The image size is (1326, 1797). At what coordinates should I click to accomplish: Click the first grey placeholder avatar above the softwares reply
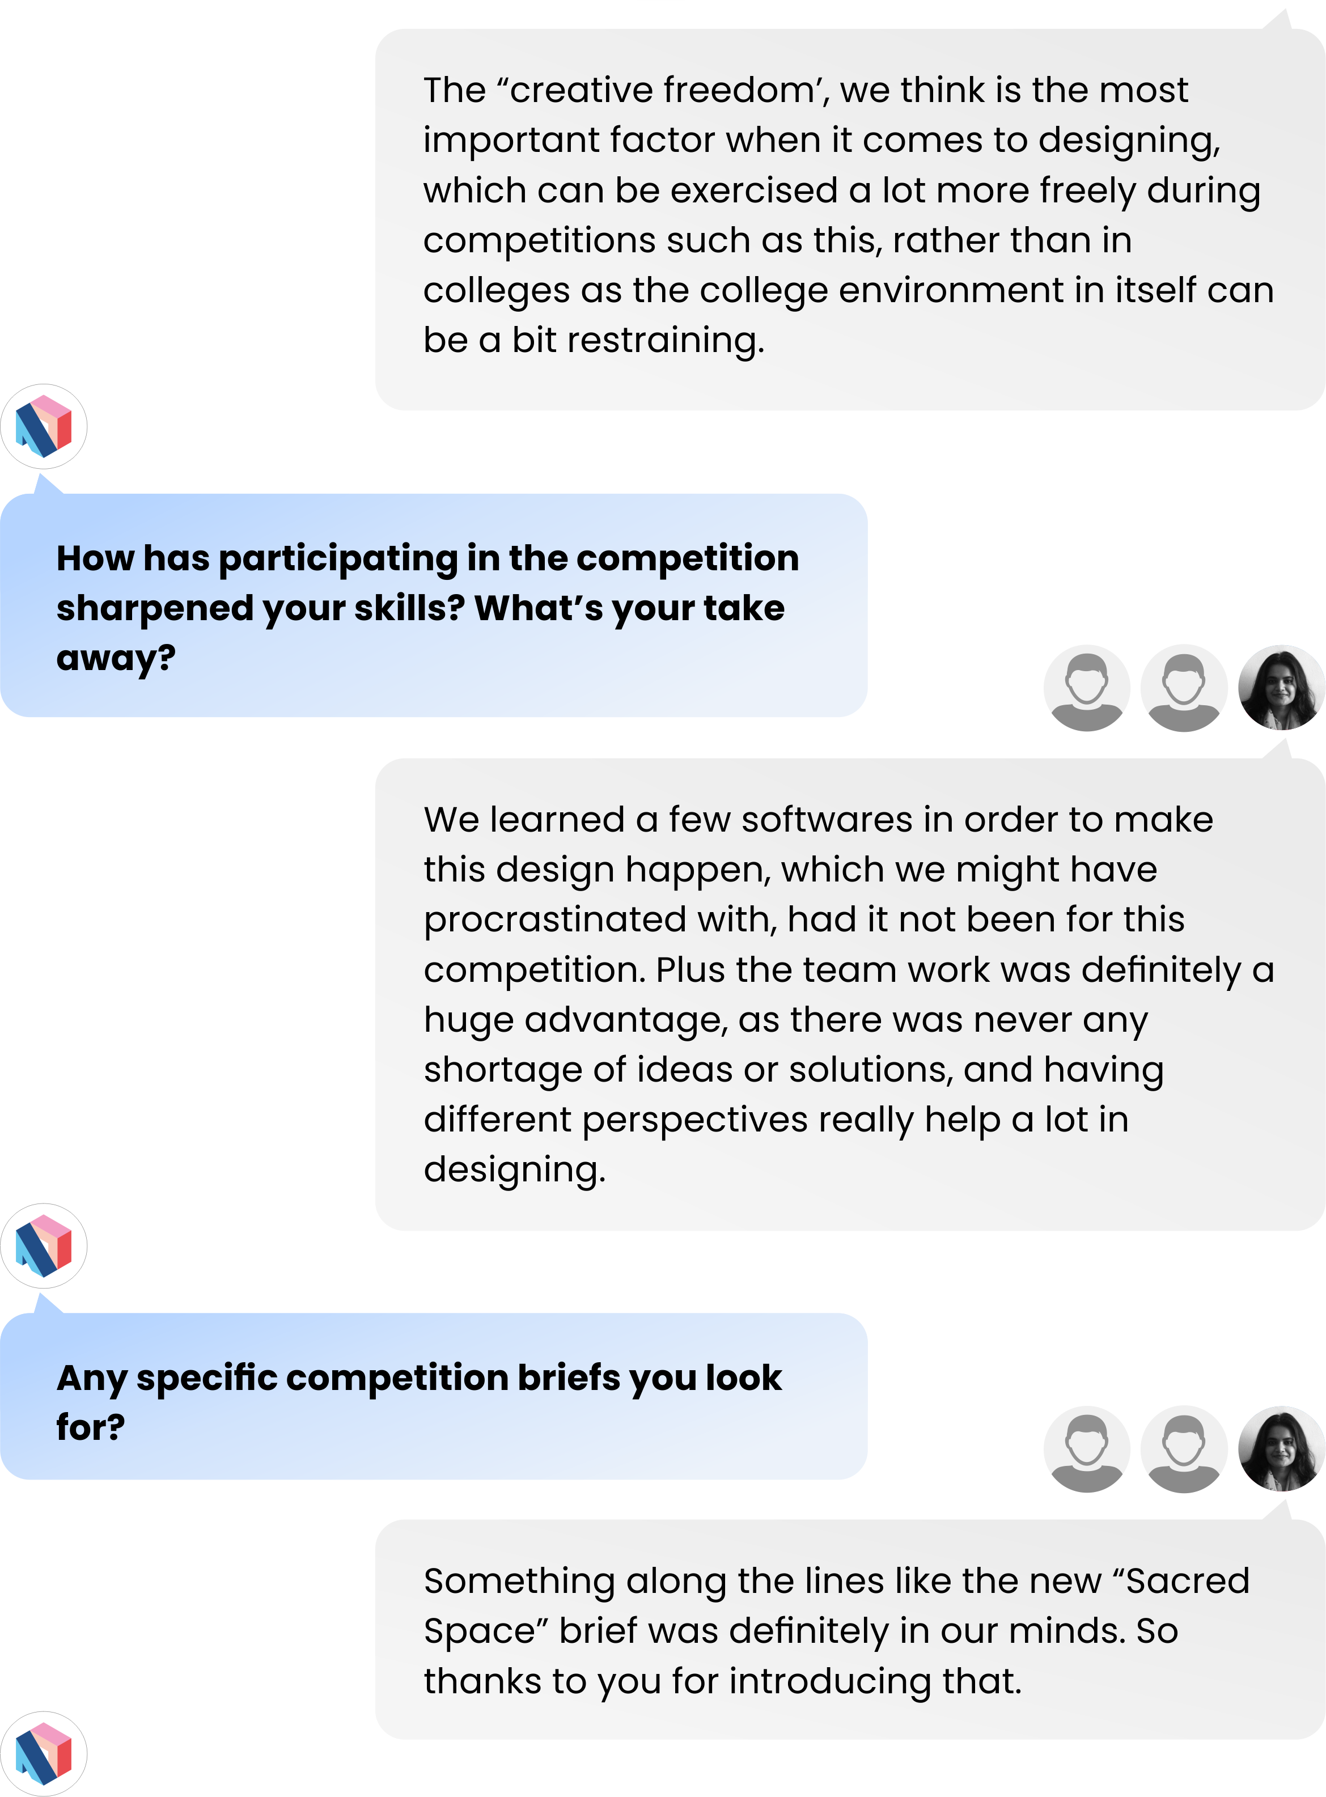[x=1087, y=688]
